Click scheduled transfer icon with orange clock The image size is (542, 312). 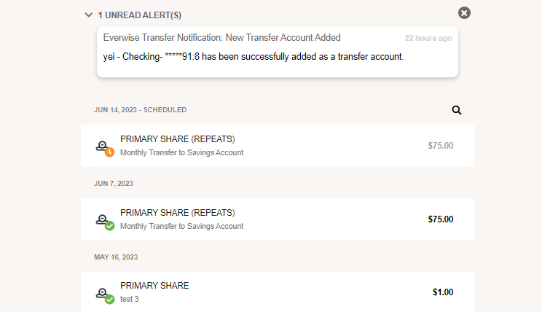105,149
